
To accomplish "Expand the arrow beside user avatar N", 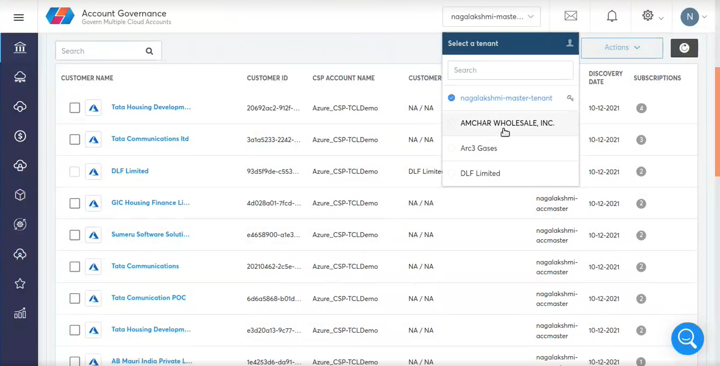I will [x=704, y=17].
